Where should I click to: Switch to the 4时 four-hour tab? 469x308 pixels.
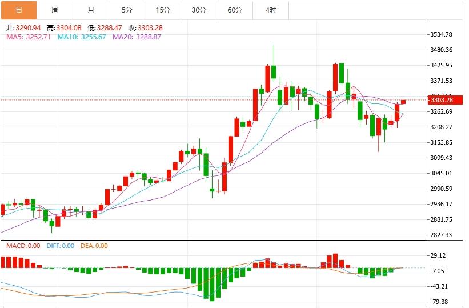point(271,10)
